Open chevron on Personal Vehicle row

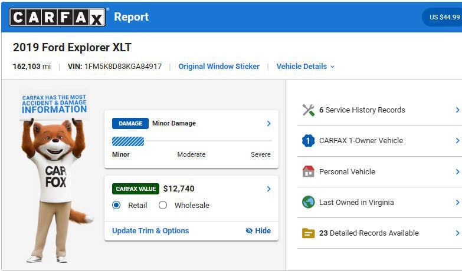coord(458,171)
